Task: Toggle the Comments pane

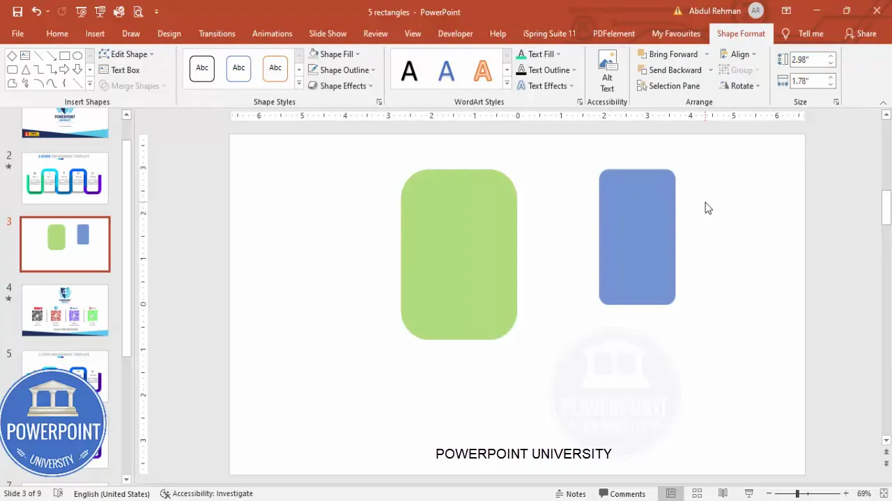Action: tap(622, 493)
